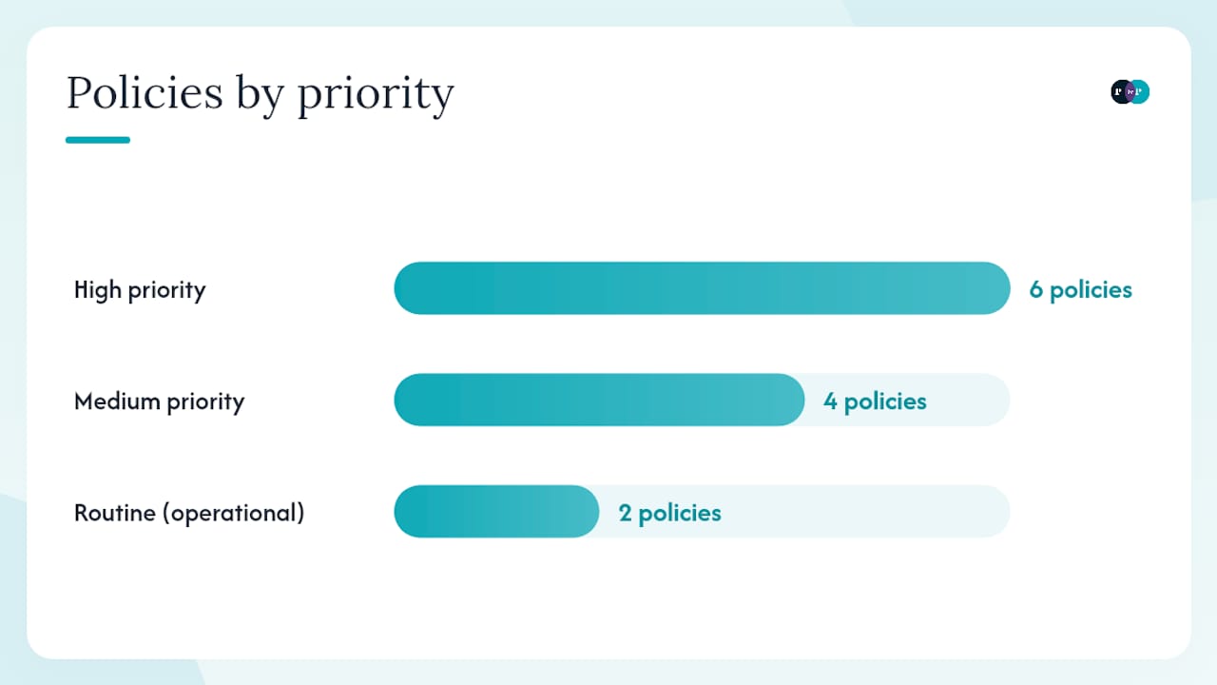Click the "6 policies" value label

click(1081, 289)
